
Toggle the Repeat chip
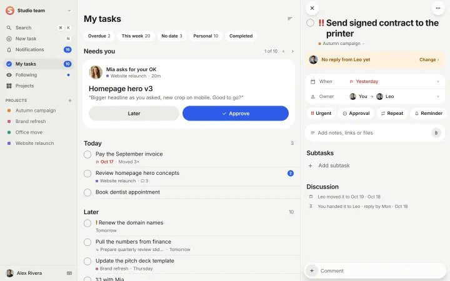coord(392,113)
